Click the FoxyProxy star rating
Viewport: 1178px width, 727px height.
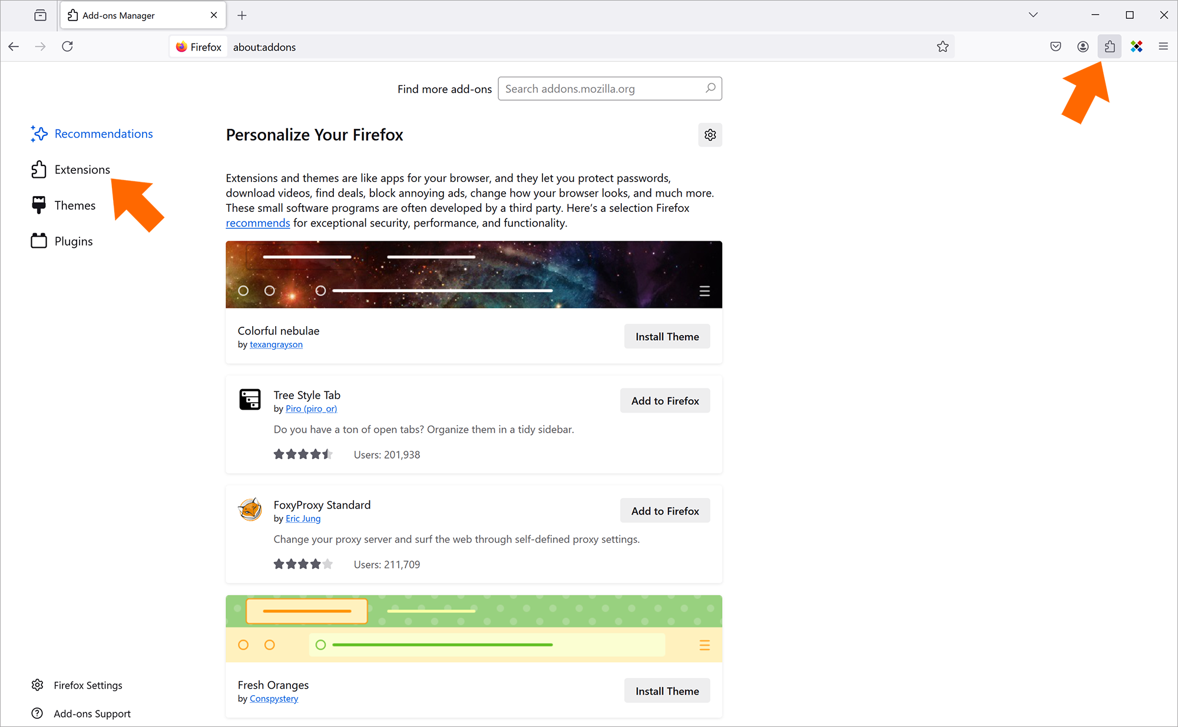click(303, 565)
